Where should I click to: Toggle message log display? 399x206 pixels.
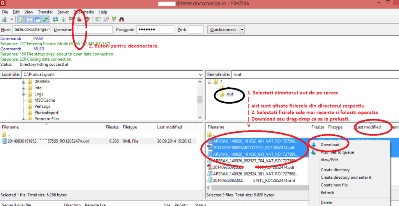21,19
